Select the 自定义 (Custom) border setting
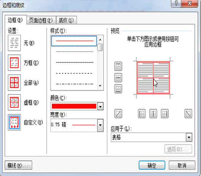This screenshot has width=201, height=176. [14, 122]
